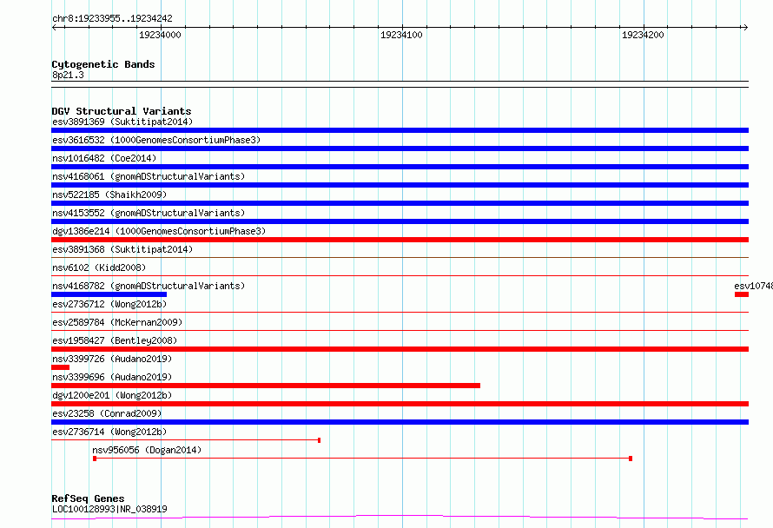
Task: Open the esv3891368 (Suktitipat2014) label
Action: point(122,249)
